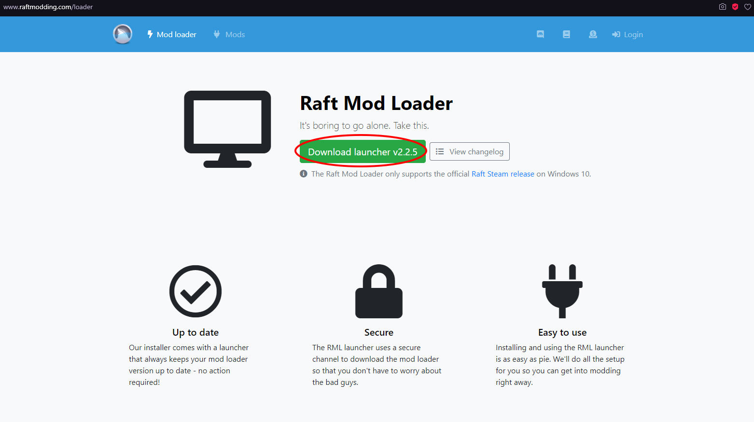This screenshot has height=422, width=754.
Task: Click the Raft Mod Loader heading
Action: [377, 103]
